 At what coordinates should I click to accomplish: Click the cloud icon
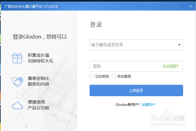(x=17, y=106)
